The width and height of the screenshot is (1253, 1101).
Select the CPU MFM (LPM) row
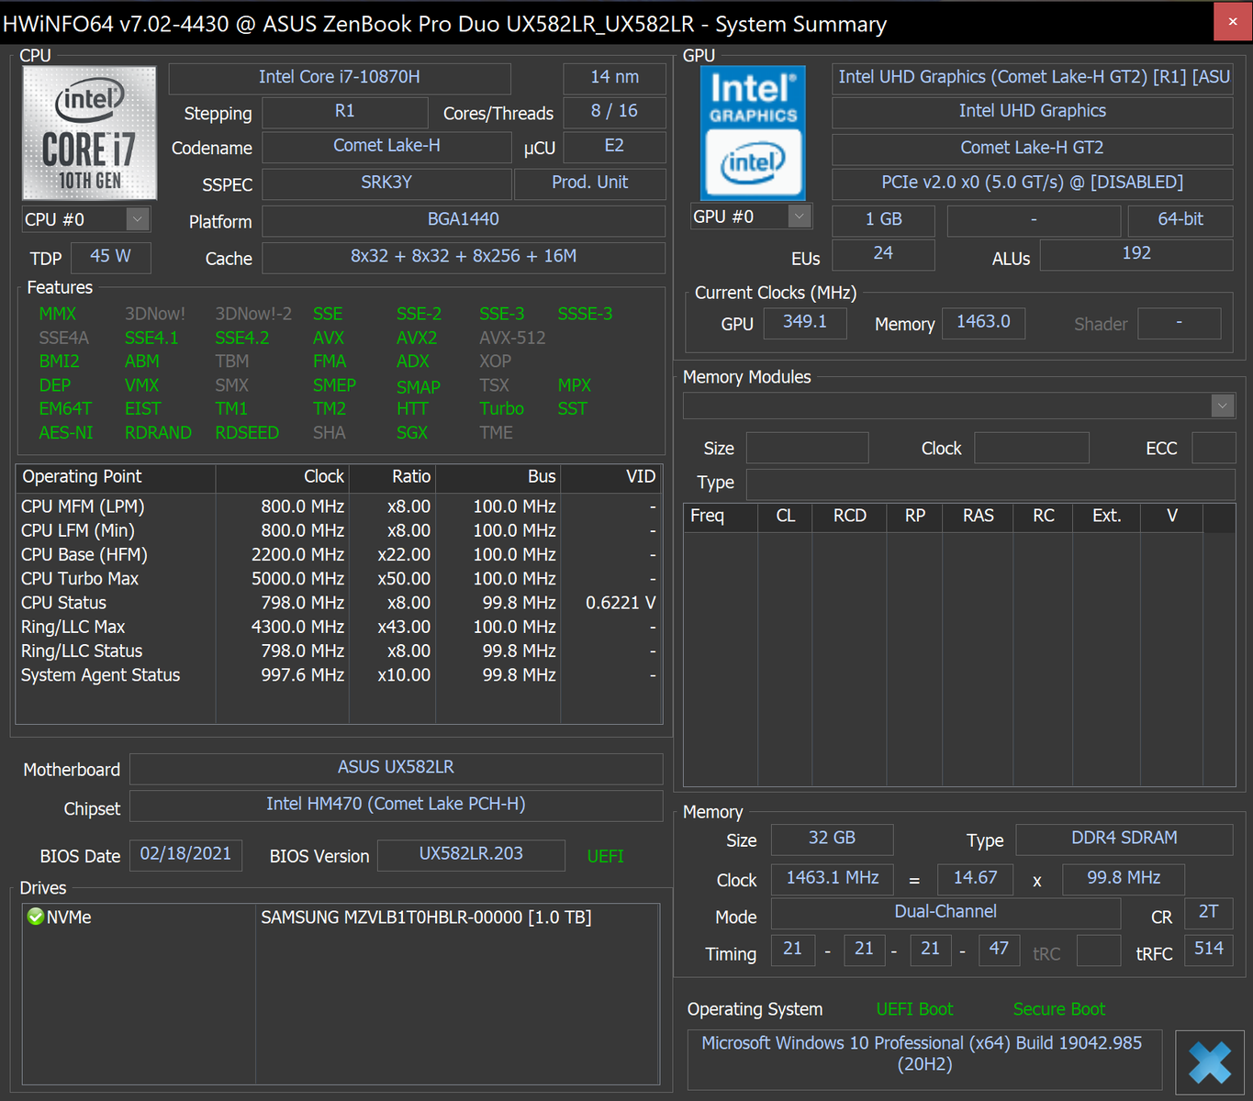(339, 506)
